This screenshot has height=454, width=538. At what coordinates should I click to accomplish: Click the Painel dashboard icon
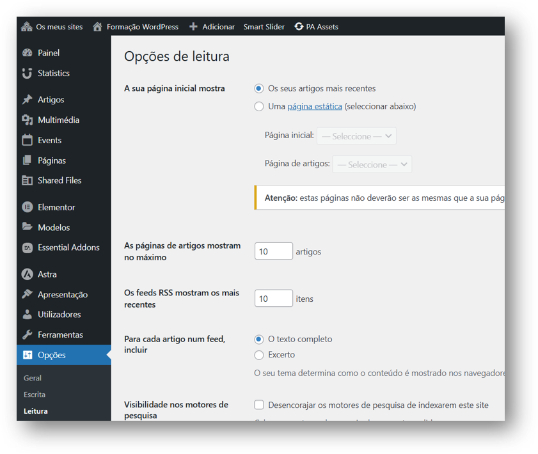(x=27, y=53)
